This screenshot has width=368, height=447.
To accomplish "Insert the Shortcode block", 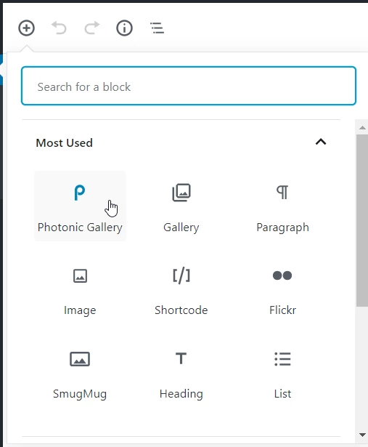I will 181,289.
